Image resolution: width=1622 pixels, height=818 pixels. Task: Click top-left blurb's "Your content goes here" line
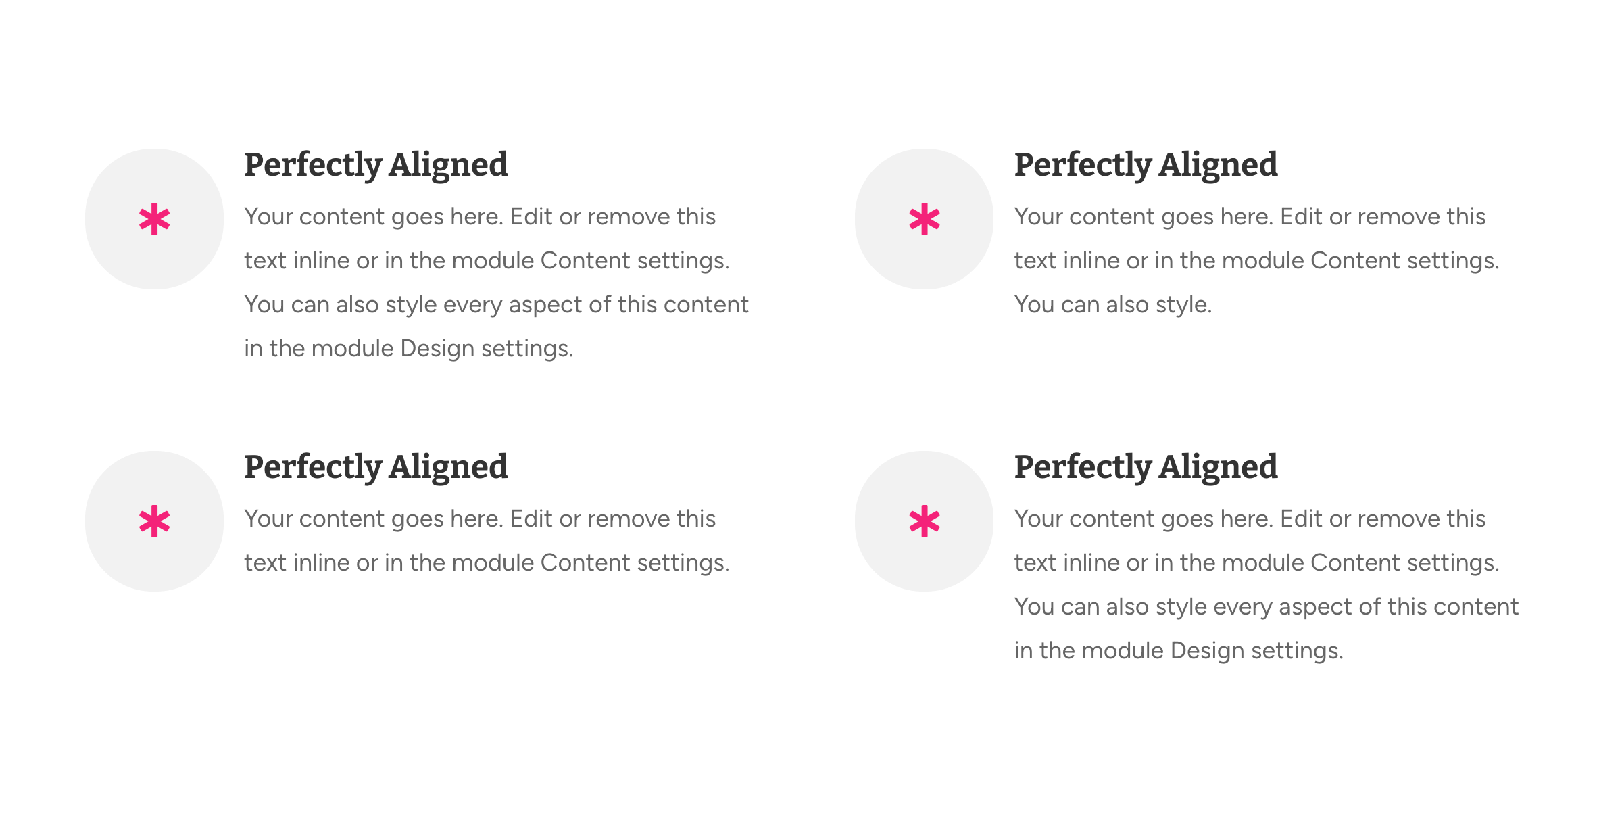tap(480, 217)
